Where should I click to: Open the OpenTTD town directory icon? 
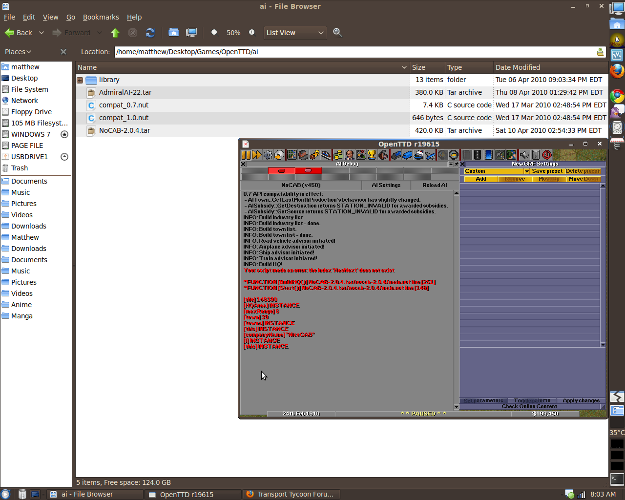point(303,155)
